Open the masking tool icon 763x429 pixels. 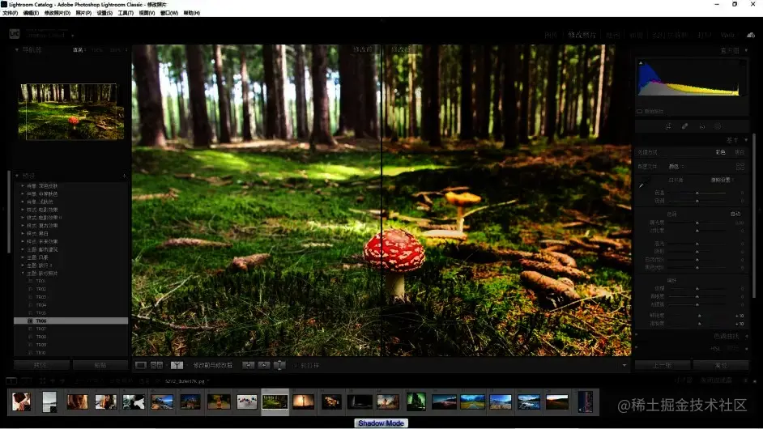[718, 126]
